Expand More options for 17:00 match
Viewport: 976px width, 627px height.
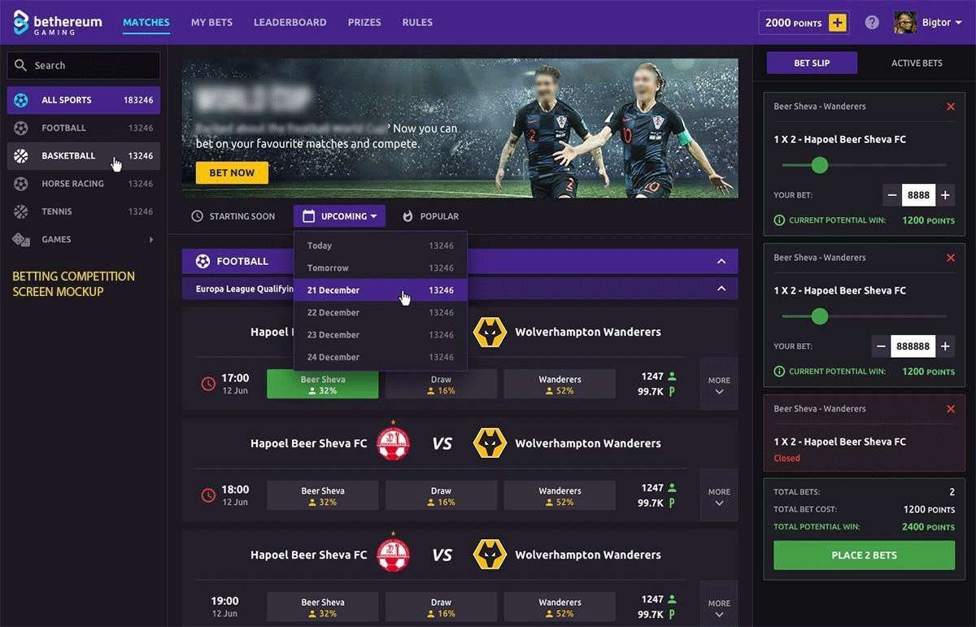pyautogui.click(x=719, y=385)
